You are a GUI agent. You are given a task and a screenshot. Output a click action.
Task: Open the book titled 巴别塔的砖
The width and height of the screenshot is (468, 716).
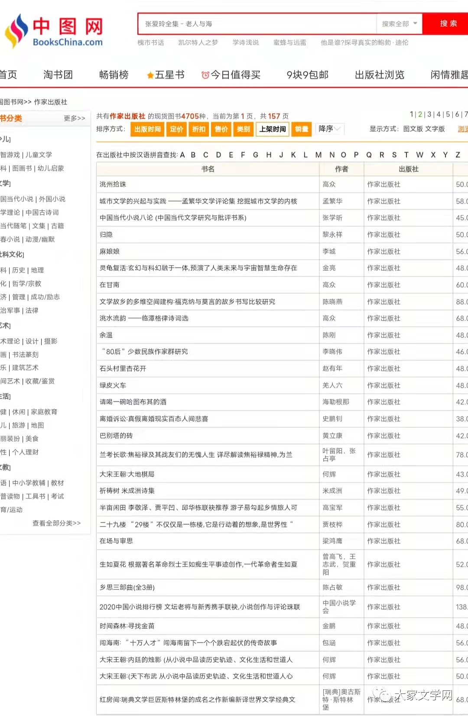tap(116, 436)
